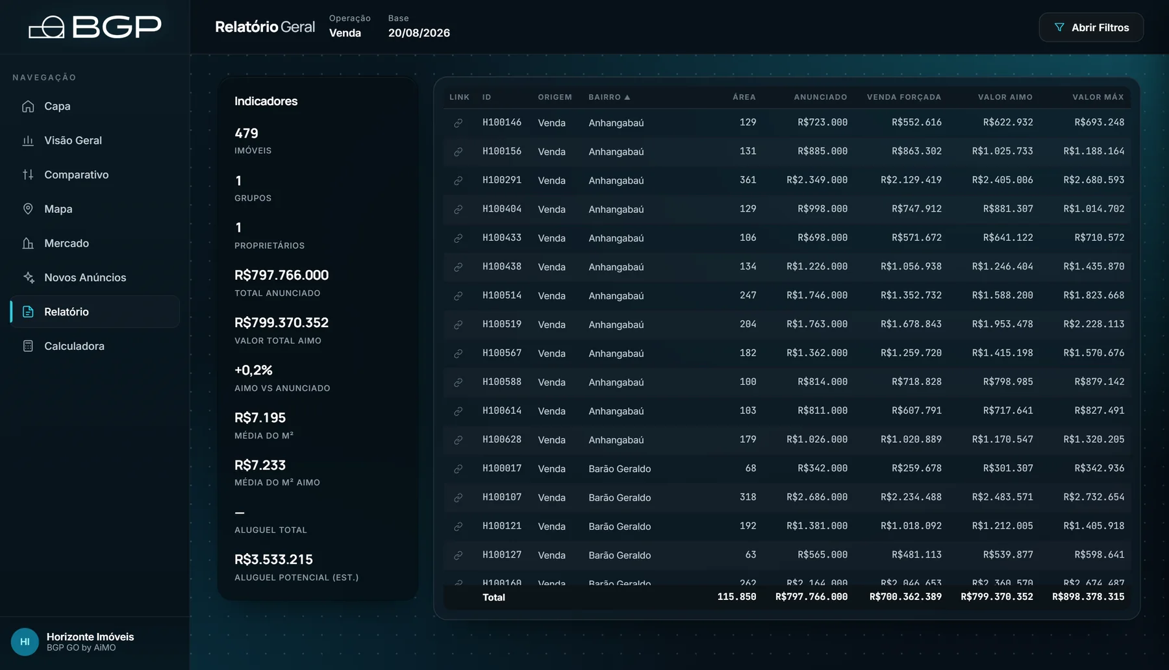
Task: Sort table by Origem column header
Action: pyautogui.click(x=555, y=97)
